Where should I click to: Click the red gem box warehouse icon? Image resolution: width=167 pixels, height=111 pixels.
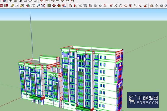coord(54,6)
